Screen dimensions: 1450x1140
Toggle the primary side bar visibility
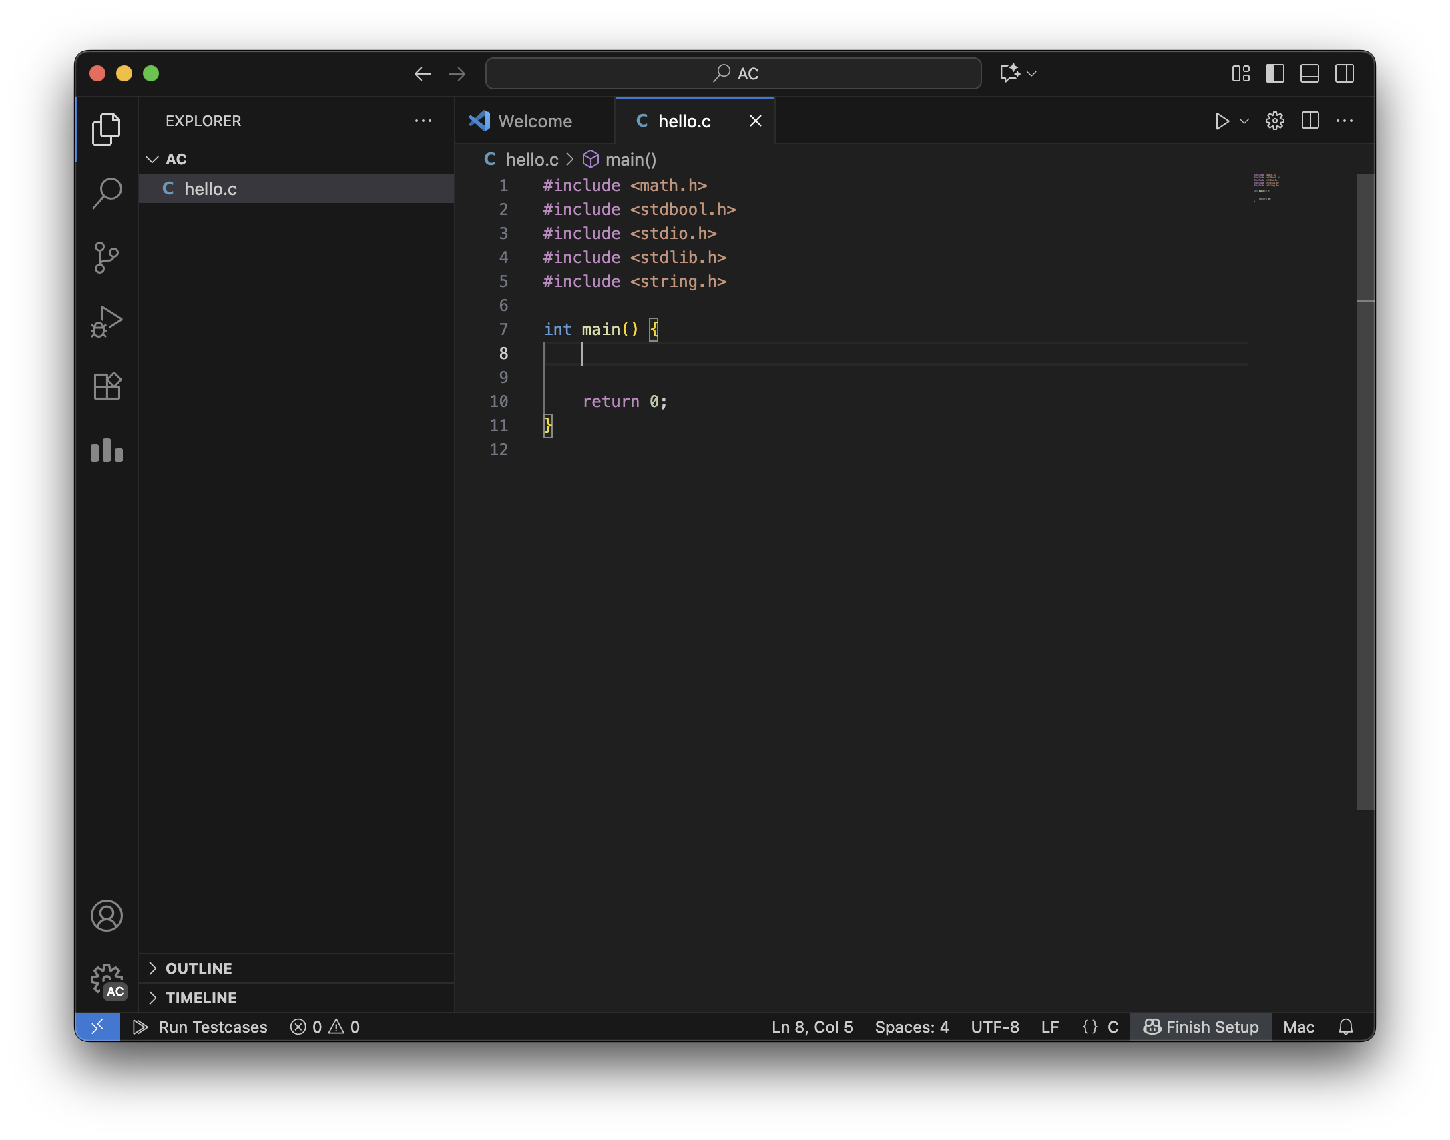(1274, 73)
